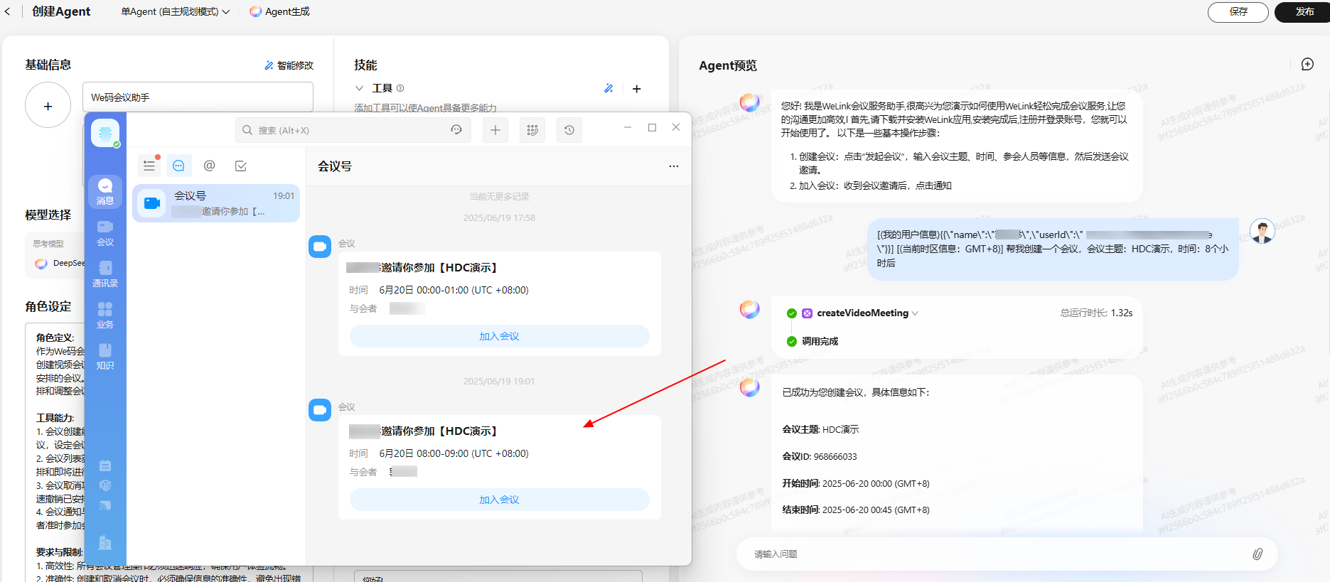Open 知识 (Knowledge) in WeLink sidebar
The width and height of the screenshot is (1330, 582).
[105, 357]
